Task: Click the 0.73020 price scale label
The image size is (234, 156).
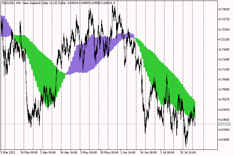Action: pyautogui.click(x=224, y=9)
